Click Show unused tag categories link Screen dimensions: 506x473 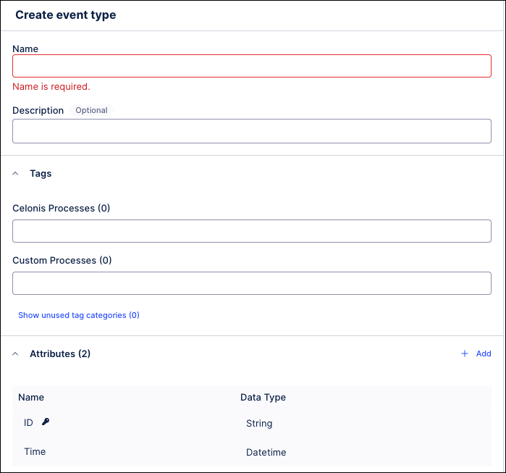point(78,316)
